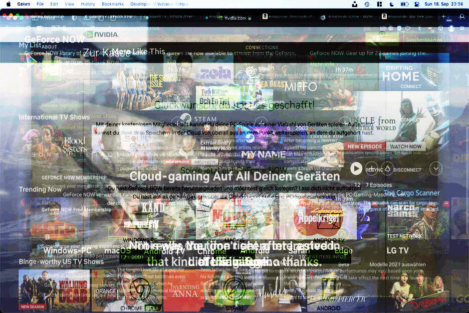This screenshot has width=469, height=313.
Task: Click the plus add-to-list icon
Action: point(371,169)
